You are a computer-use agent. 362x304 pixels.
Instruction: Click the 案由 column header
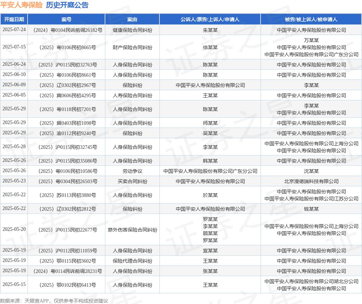(x=132, y=19)
